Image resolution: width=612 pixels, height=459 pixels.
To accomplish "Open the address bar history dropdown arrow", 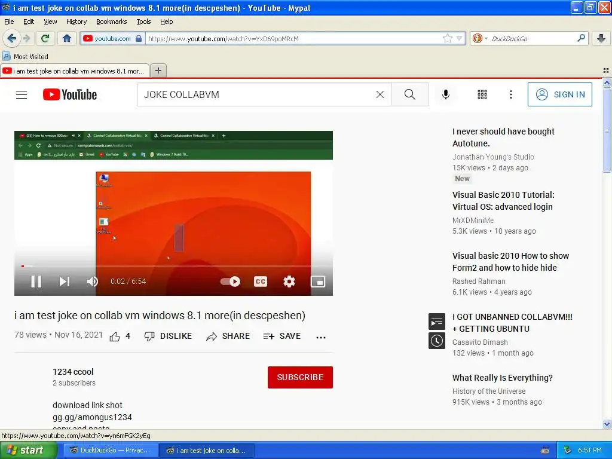I will (x=460, y=38).
